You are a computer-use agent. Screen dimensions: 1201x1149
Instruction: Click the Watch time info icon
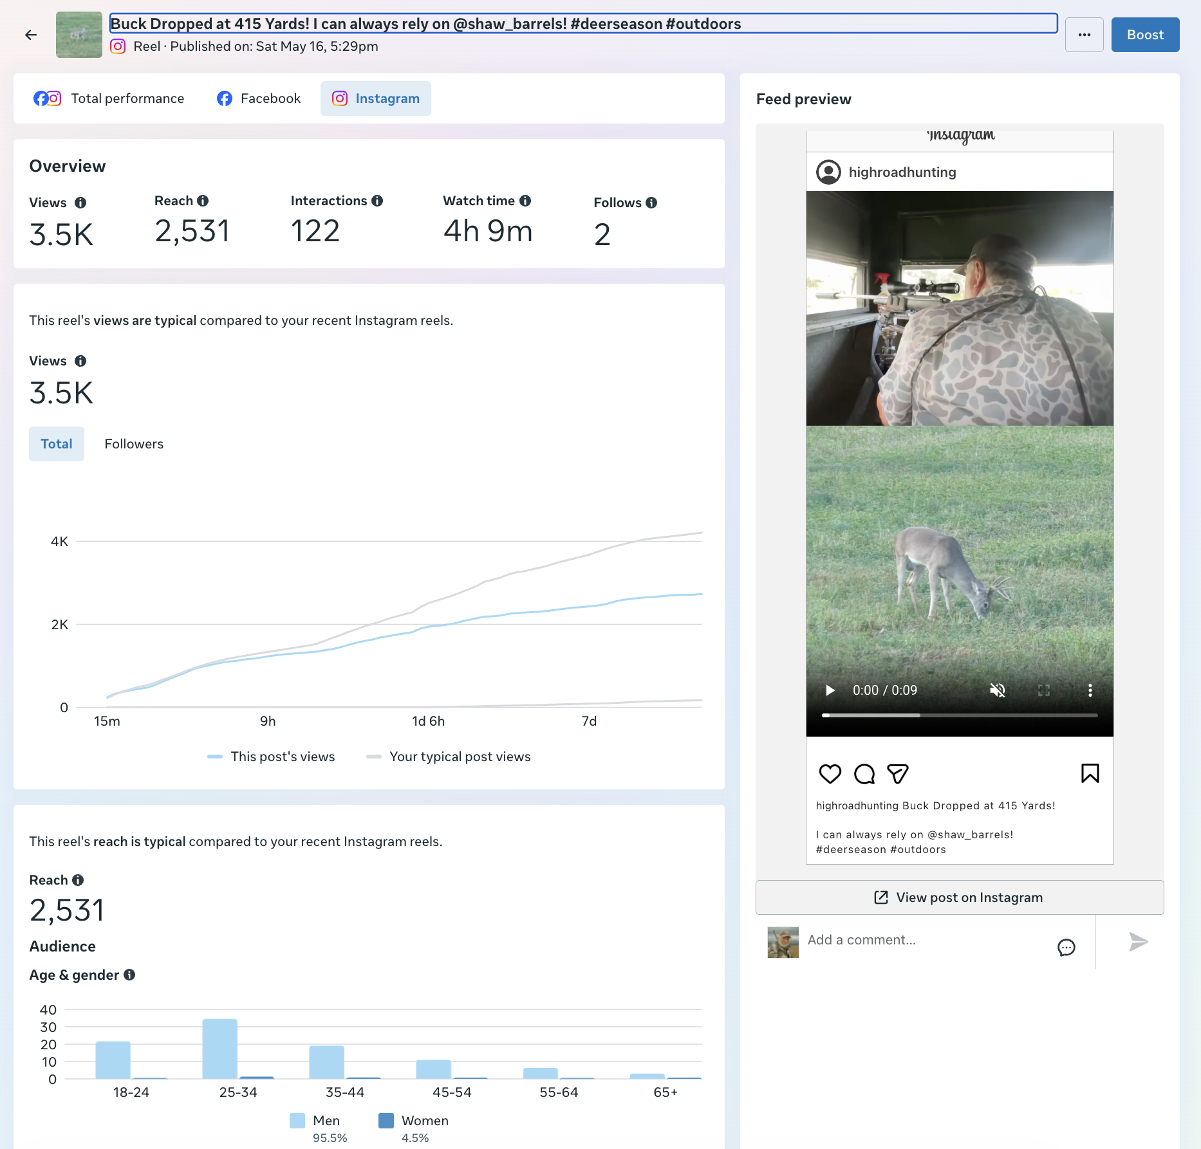[x=525, y=201]
